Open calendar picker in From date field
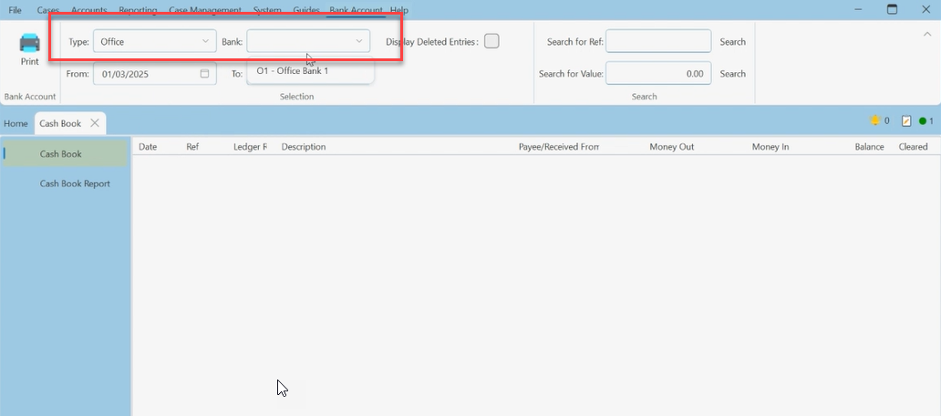Screen dimensions: 941x416 pos(204,74)
